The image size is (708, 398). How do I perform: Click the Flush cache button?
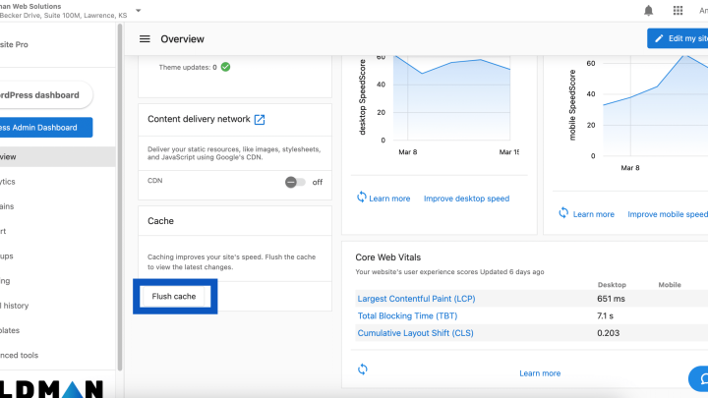click(x=174, y=297)
